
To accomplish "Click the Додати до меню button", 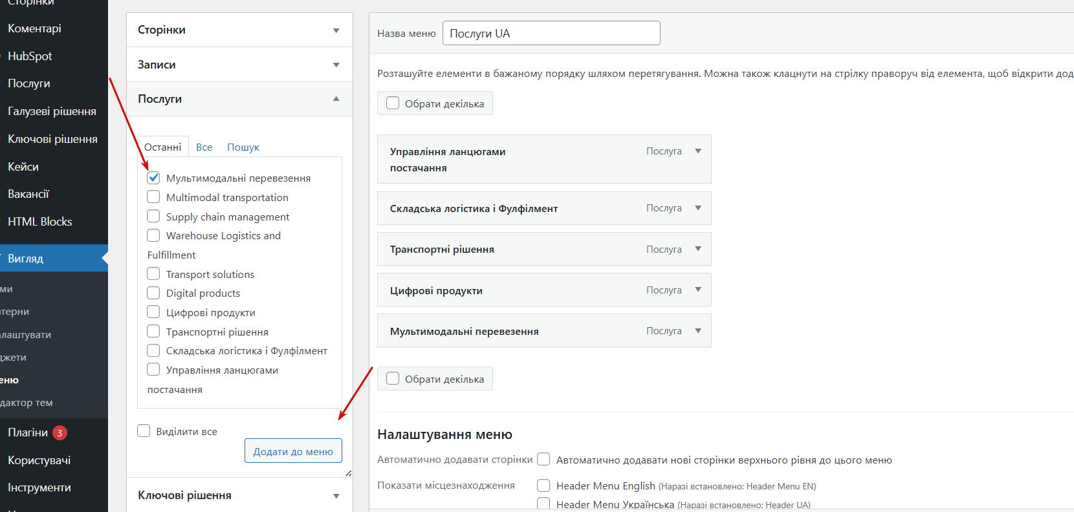I will [x=293, y=451].
